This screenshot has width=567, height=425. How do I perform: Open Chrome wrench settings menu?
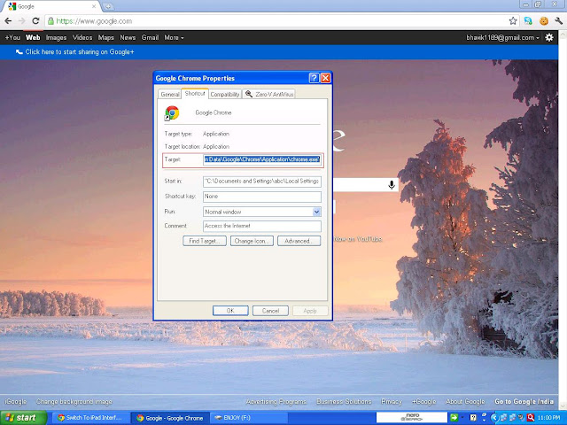[x=558, y=21]
